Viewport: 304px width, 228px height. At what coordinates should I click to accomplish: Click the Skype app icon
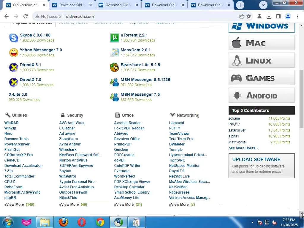[x=14, y=38]
